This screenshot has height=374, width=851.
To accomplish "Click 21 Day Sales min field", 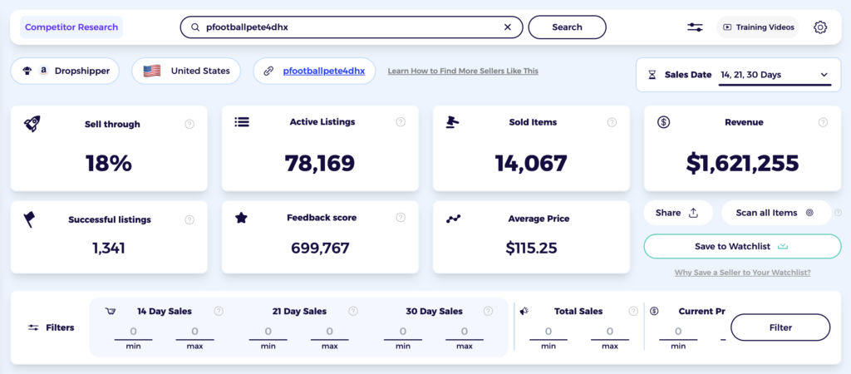I will pyautogui.click(x=268, y=332).
